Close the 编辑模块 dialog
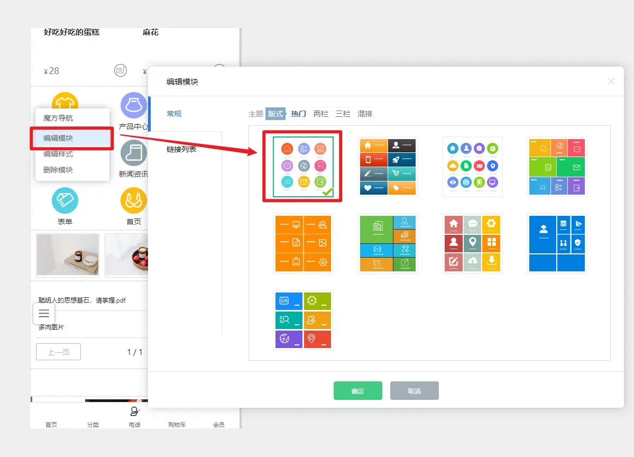The image size is (634, 457). pos(611,81)
